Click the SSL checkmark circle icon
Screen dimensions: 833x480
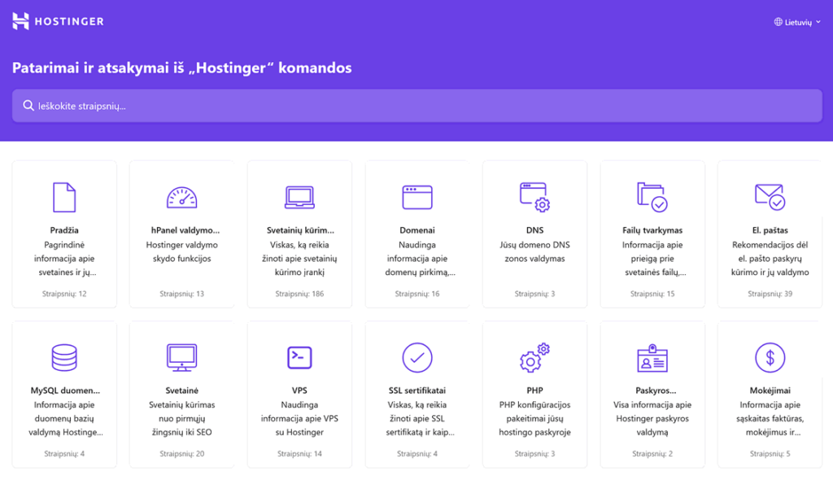(x=417, y=357)
